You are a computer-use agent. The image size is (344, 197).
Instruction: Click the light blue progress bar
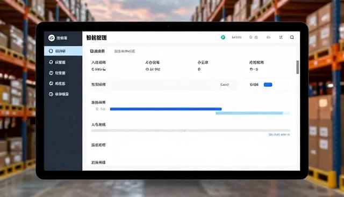tap(249, 113)
